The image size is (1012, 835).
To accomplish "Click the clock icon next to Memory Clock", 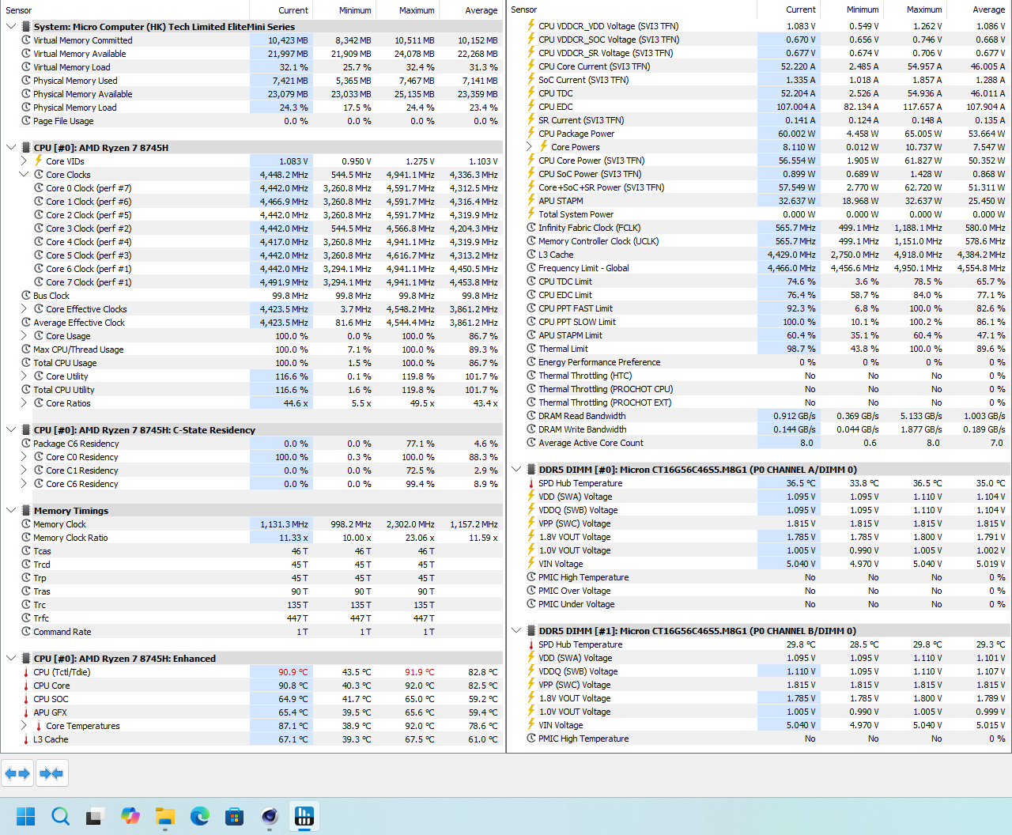I will tap(26, 524).
